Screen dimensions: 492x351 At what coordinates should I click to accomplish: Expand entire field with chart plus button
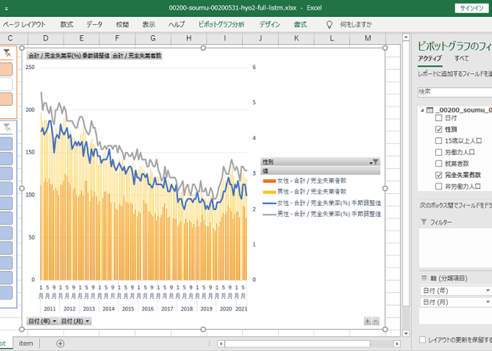367,321
